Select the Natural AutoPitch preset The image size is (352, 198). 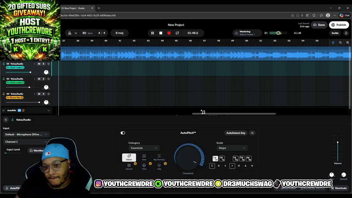click(129, 167)
